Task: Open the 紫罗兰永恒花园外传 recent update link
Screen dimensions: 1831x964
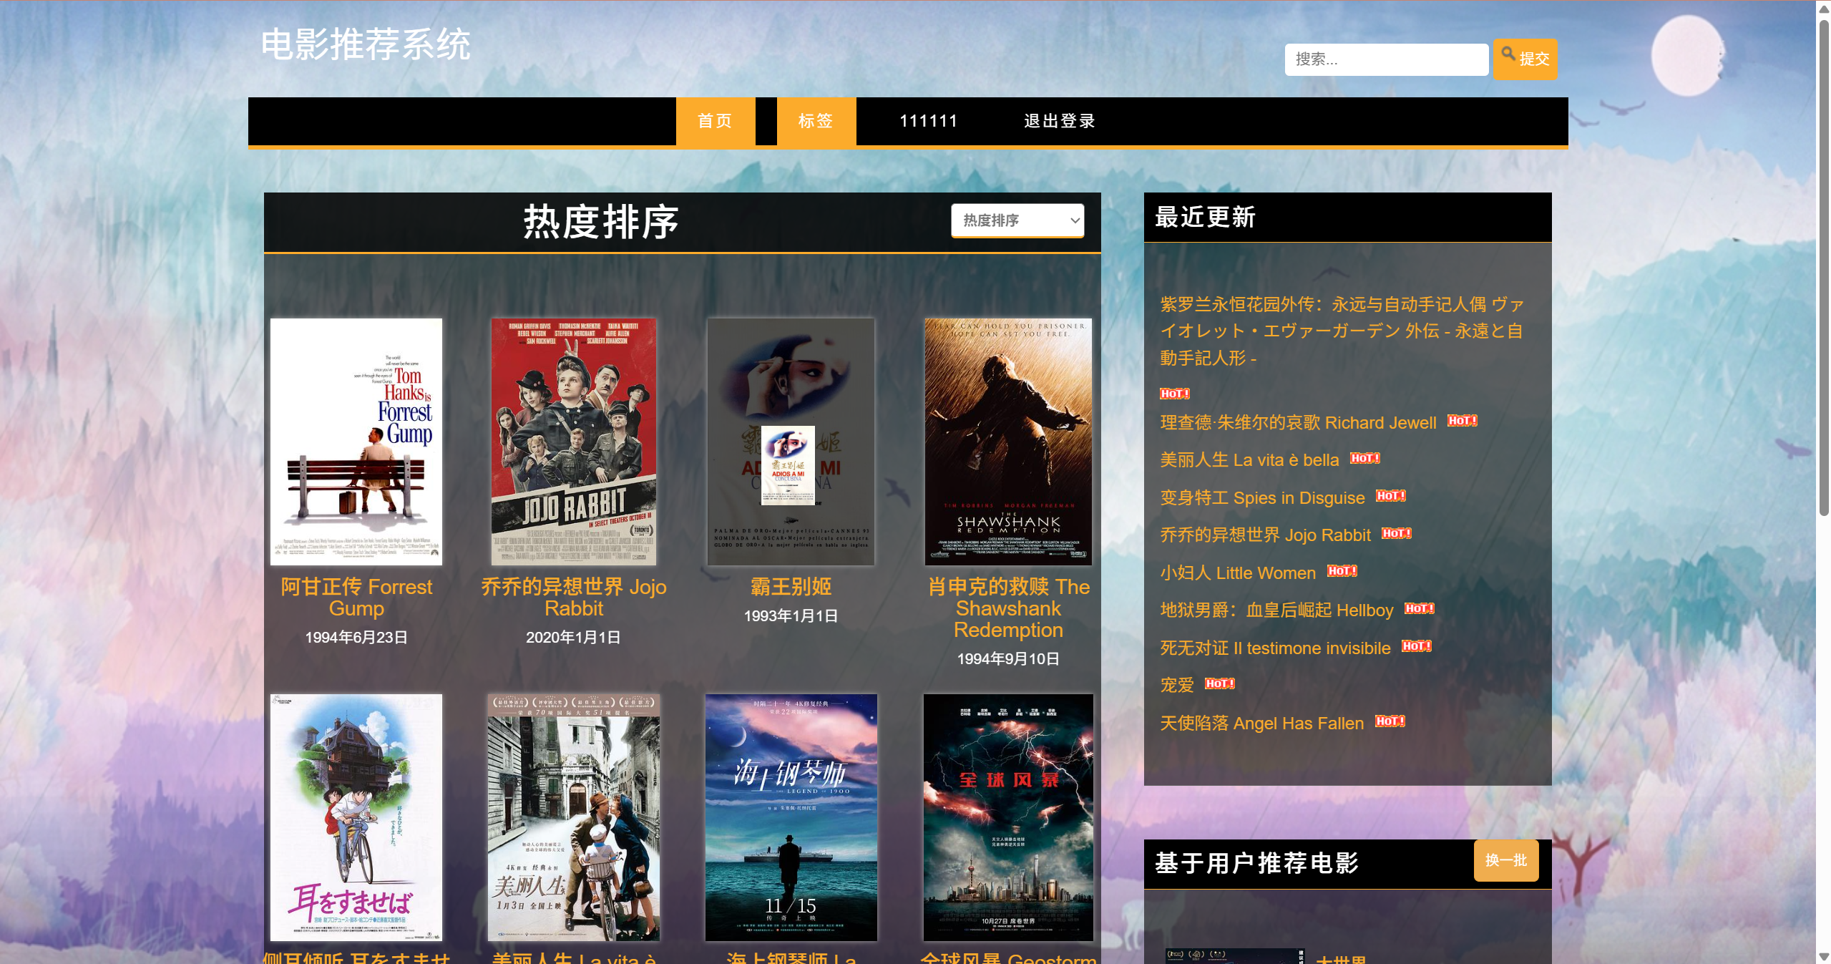Action: (1342, 331)
